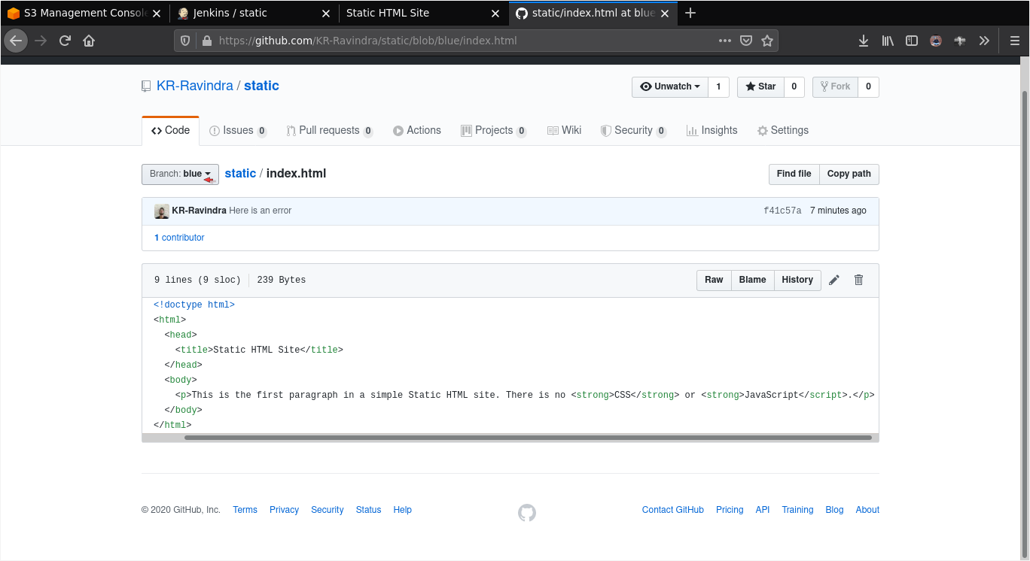Open the Terms footer link
The image size is (1030, 561).
245,510
